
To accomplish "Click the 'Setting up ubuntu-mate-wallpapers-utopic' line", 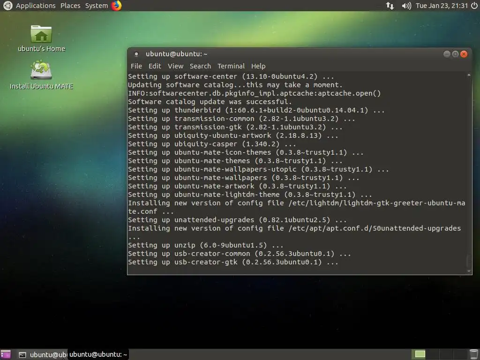I will [x=258, y=169].
